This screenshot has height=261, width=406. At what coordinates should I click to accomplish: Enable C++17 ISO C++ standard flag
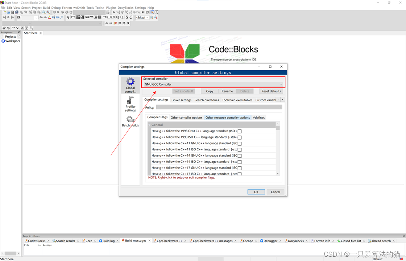pyautogui.click(x=240, y=174)
